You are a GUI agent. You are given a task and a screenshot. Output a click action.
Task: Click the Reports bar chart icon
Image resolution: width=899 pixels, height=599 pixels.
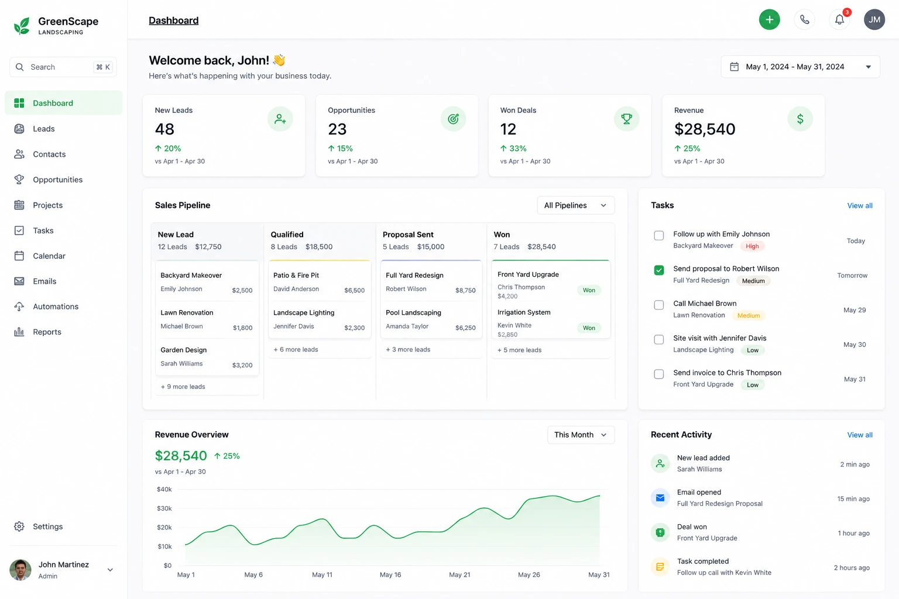tap(19, 332)
